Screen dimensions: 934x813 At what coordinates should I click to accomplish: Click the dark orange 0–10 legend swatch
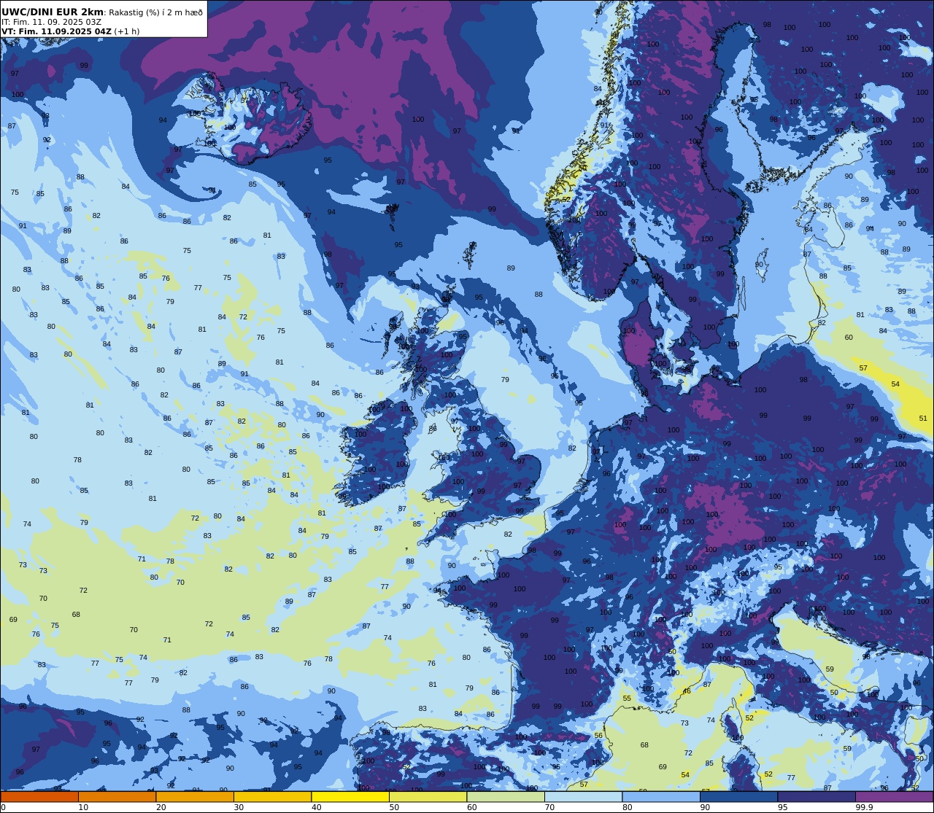39,796
